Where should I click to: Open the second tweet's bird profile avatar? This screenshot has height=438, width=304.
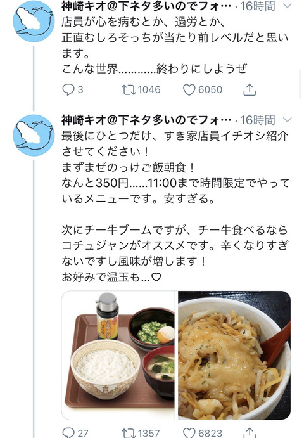(x=34, y=135)
